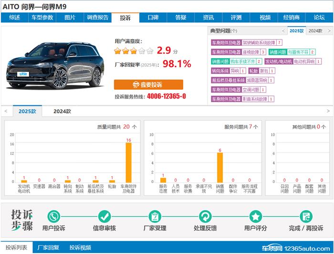Click the 轮胎 bar in quality chart

pos(112,181)
